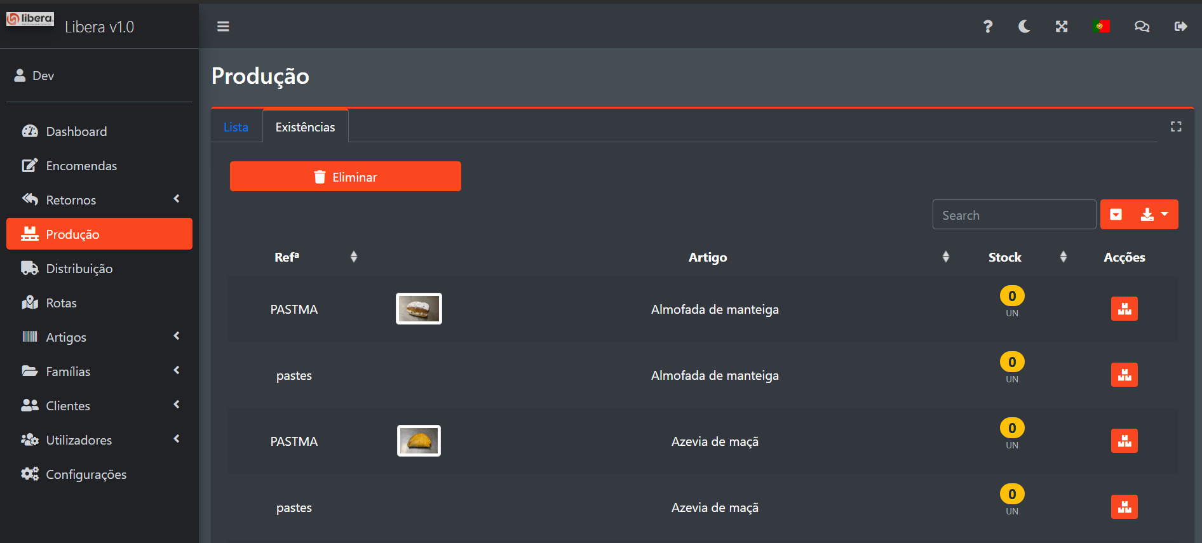Image resolution: width=1202 pixels, height=543 pixels.
Task: Maximize the card panel
Action: click(x=1176, y=127)
